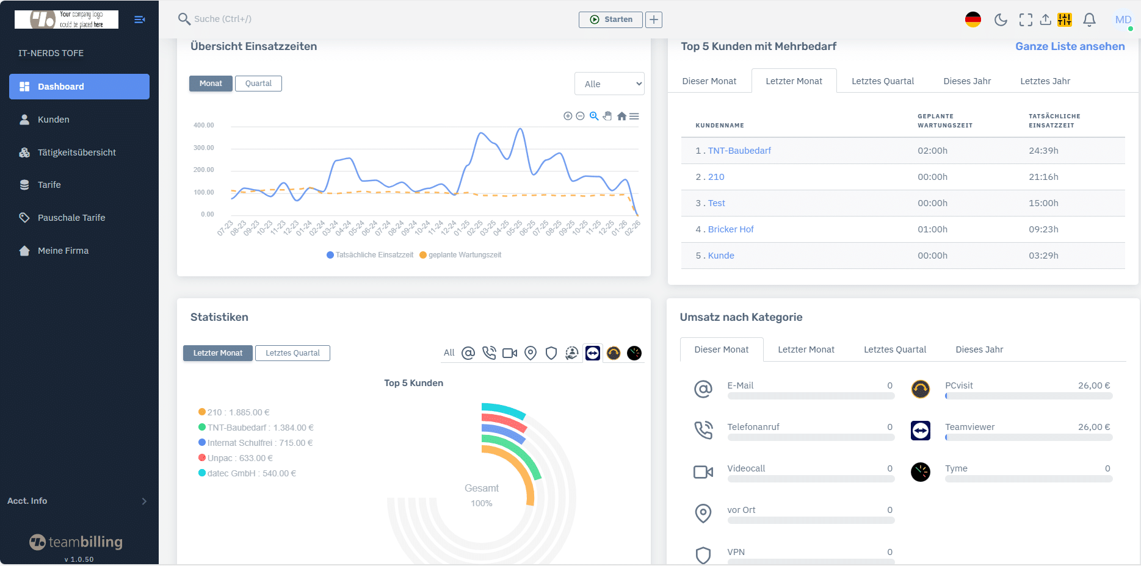This screenshot has height=566, width=1141.
Task: Toggle Tatsächliche Einsatzzeit legend marker
Action: coord(330,255)
